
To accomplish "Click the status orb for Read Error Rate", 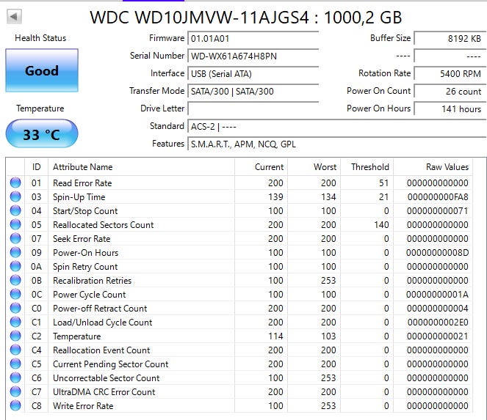I will 15,183.
